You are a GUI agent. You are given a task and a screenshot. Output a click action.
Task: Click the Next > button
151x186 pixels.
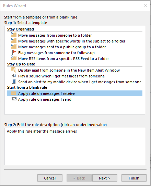click(105, 178)
